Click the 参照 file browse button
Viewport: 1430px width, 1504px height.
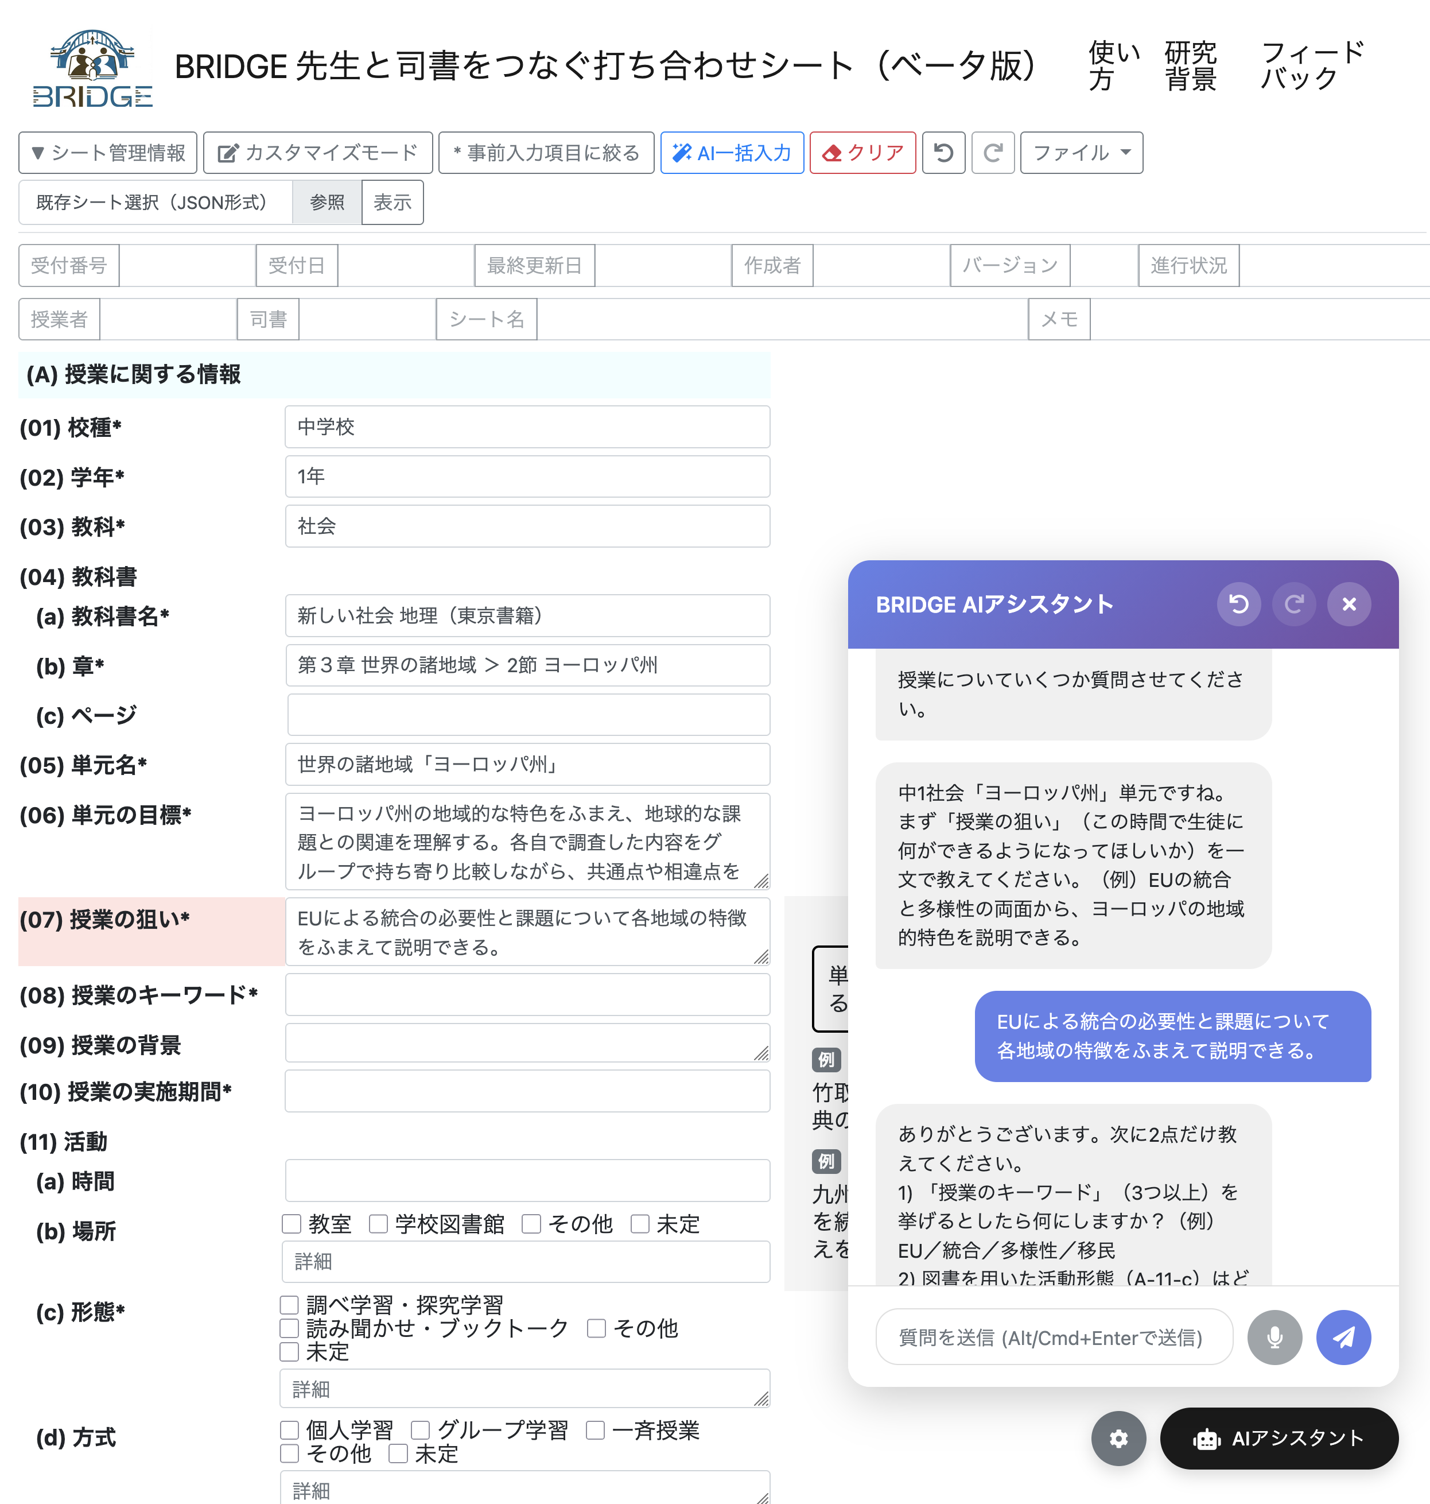coord(327,202)
